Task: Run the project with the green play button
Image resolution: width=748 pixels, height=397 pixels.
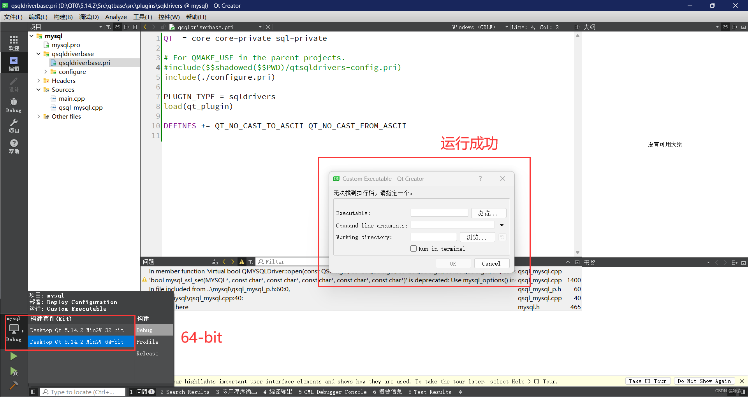Action: click(x=14, y=356)
